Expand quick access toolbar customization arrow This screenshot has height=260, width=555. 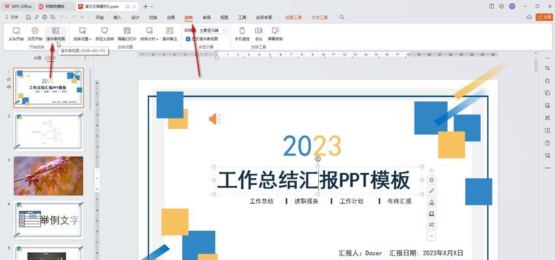click(x=82, y=17)
